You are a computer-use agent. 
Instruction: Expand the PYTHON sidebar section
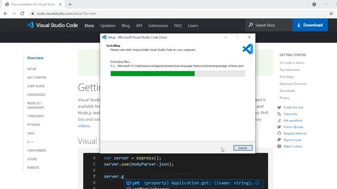pos(34,124)
